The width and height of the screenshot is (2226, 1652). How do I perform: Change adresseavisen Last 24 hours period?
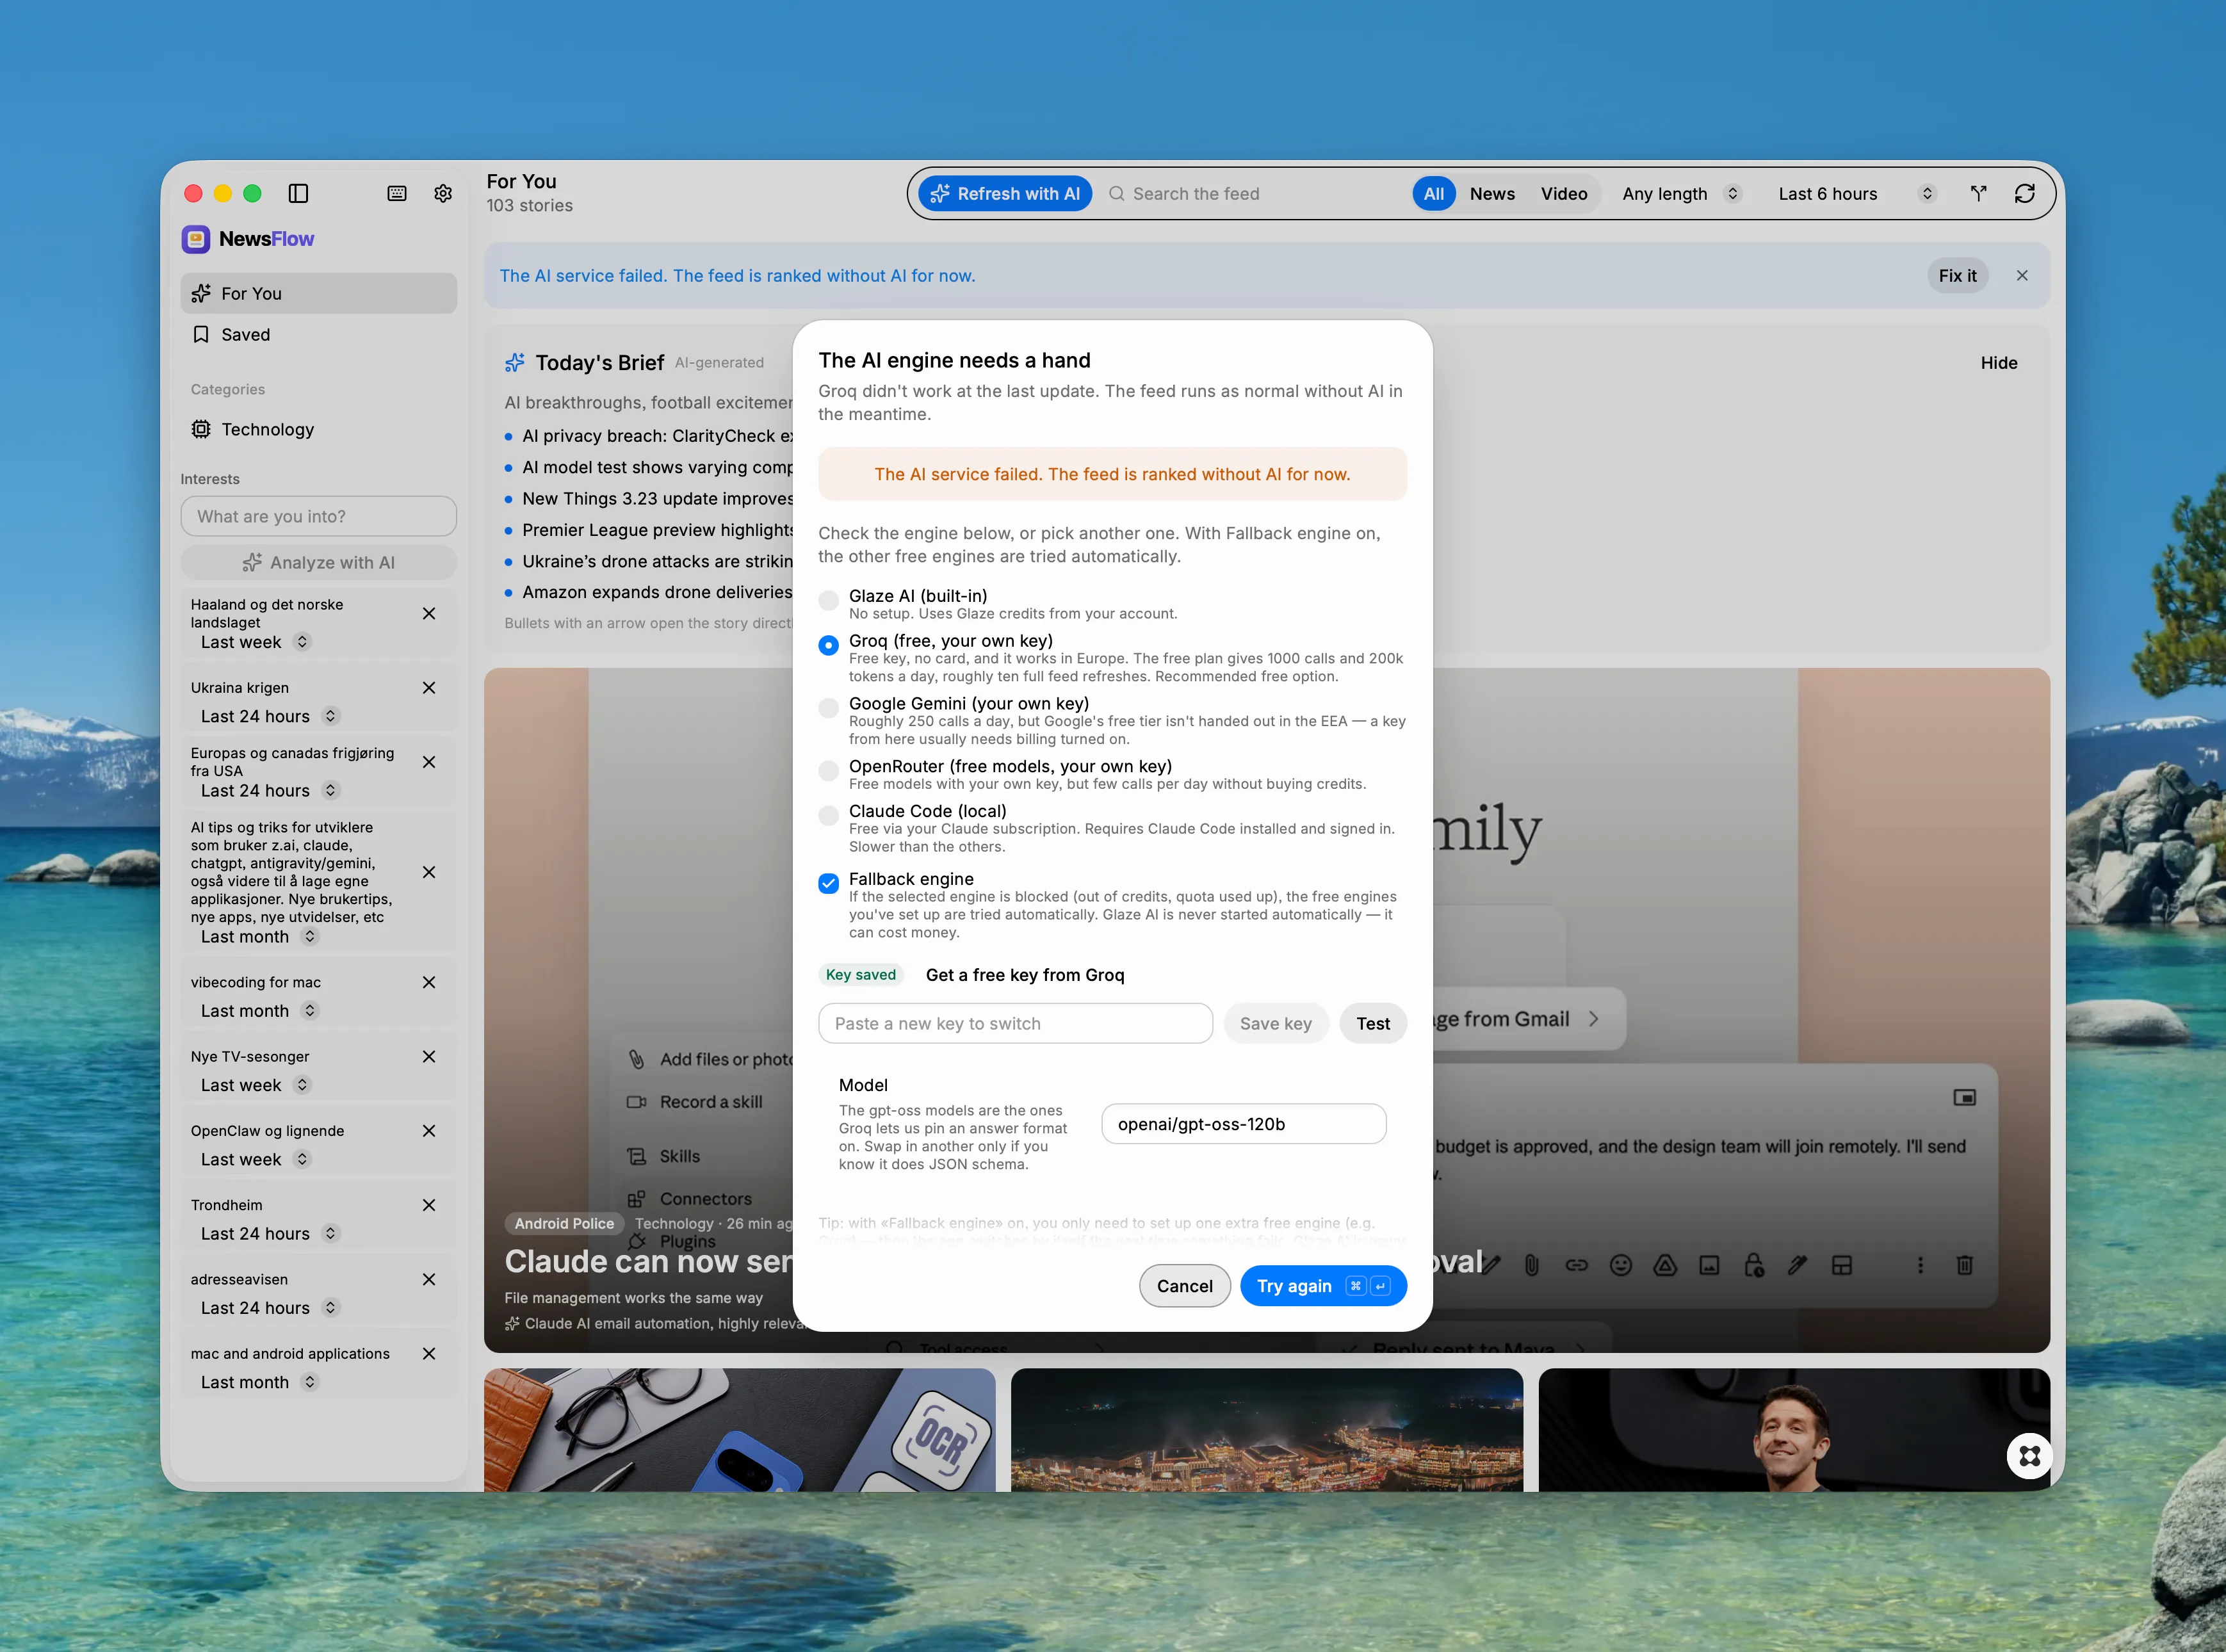click(270, 1308)
